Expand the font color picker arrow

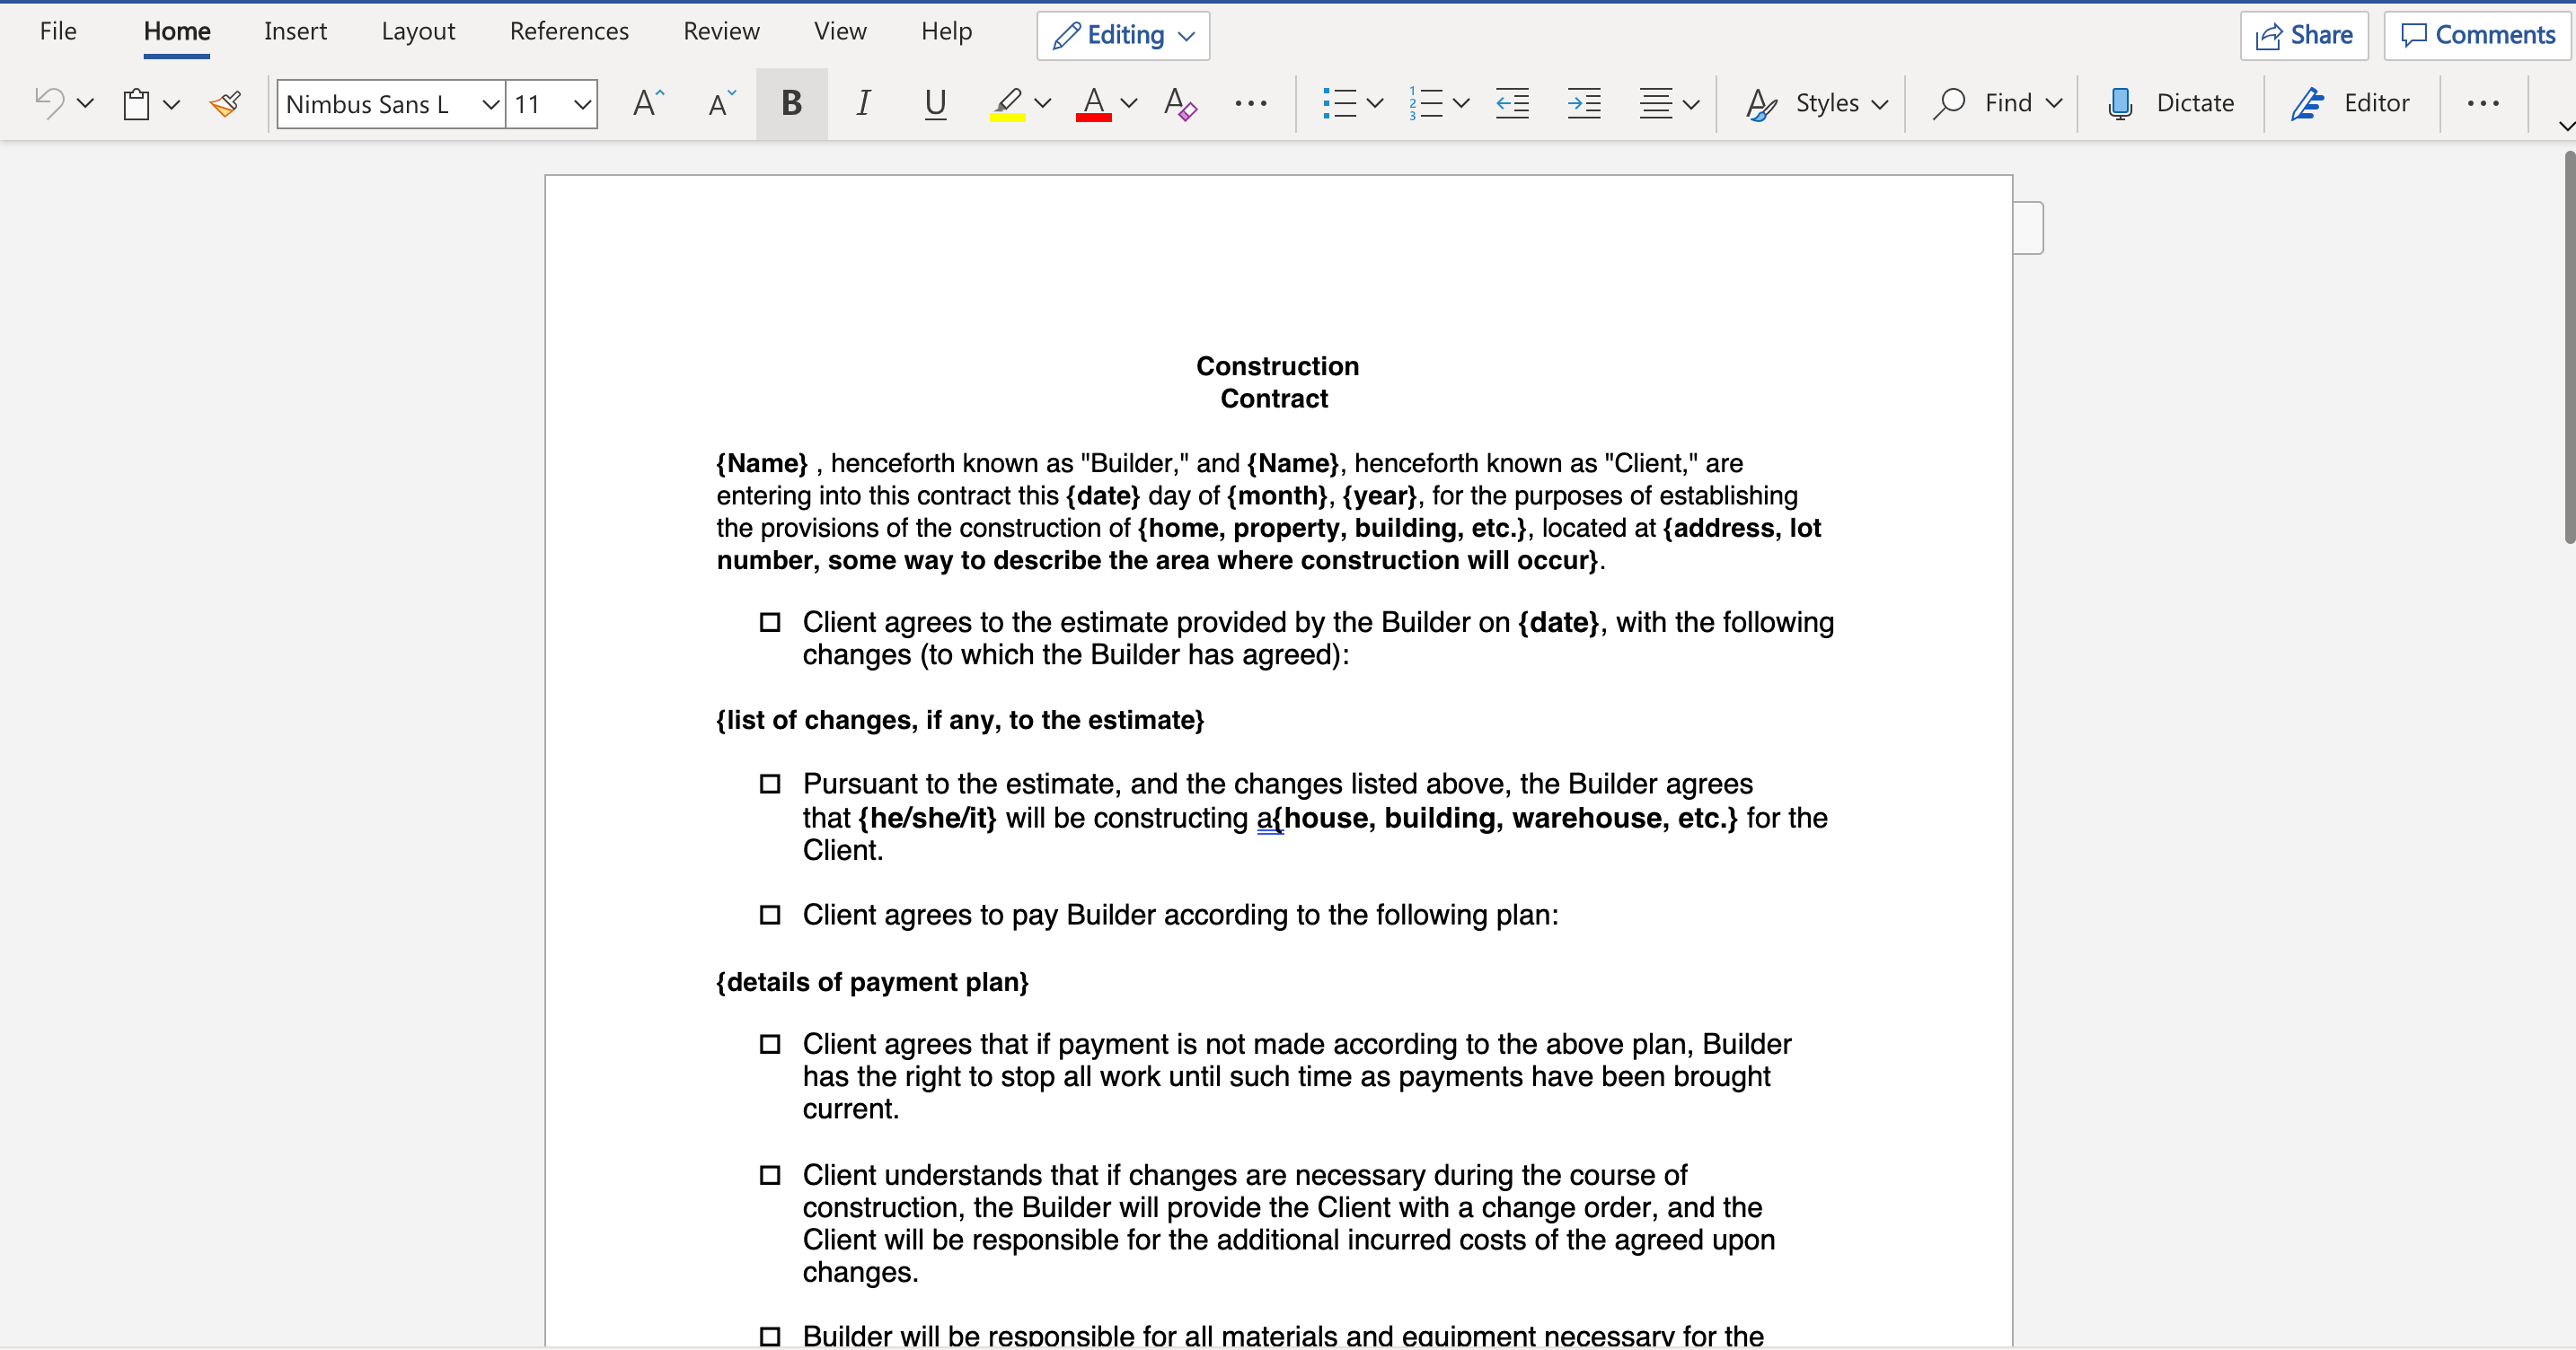coord(1130,103)
